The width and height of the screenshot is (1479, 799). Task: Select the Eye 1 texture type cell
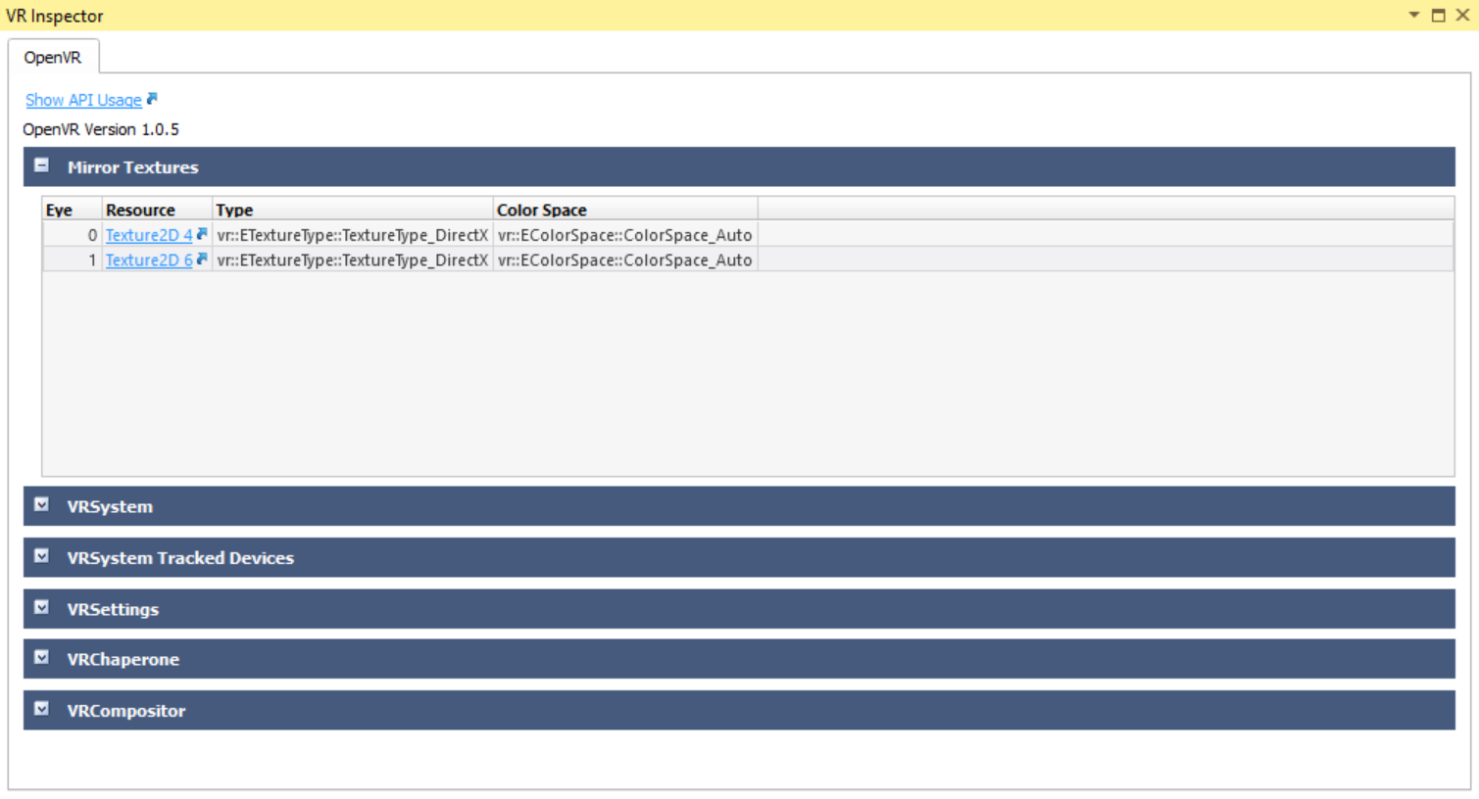(352, 260)
